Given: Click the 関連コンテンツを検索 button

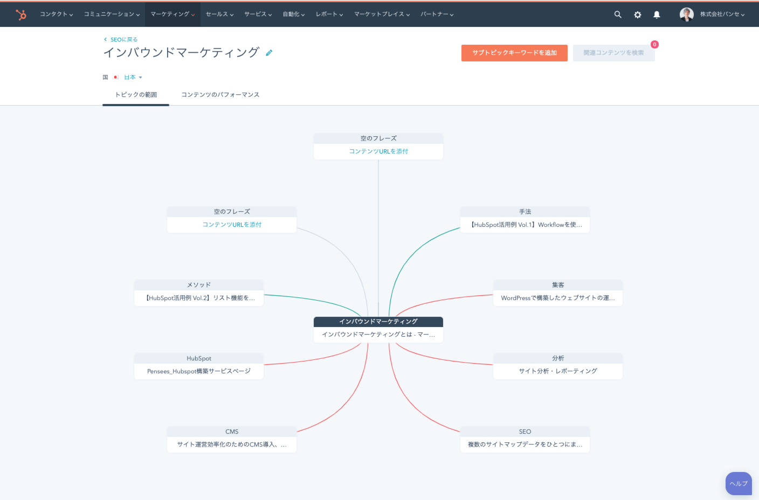Looking at the screenshot, I should [x=613, y=53].
